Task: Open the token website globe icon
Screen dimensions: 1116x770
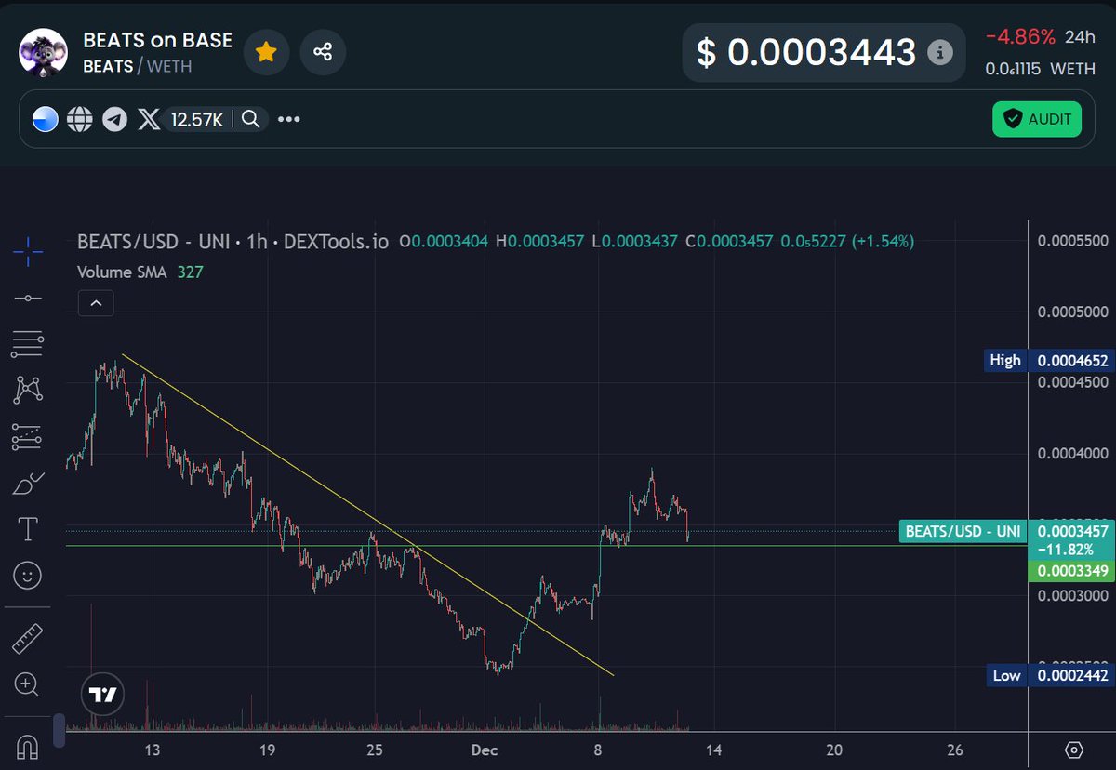Action: [80, 119]
